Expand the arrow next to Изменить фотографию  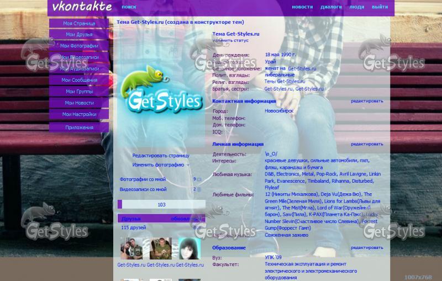click(x=188, y=165)
